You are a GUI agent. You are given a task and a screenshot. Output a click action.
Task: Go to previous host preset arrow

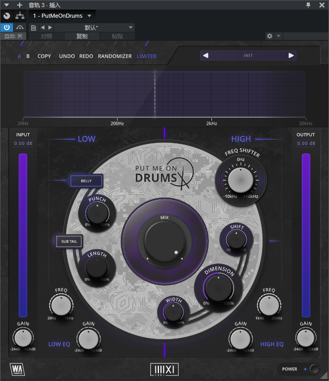click(x=42, y=27)
